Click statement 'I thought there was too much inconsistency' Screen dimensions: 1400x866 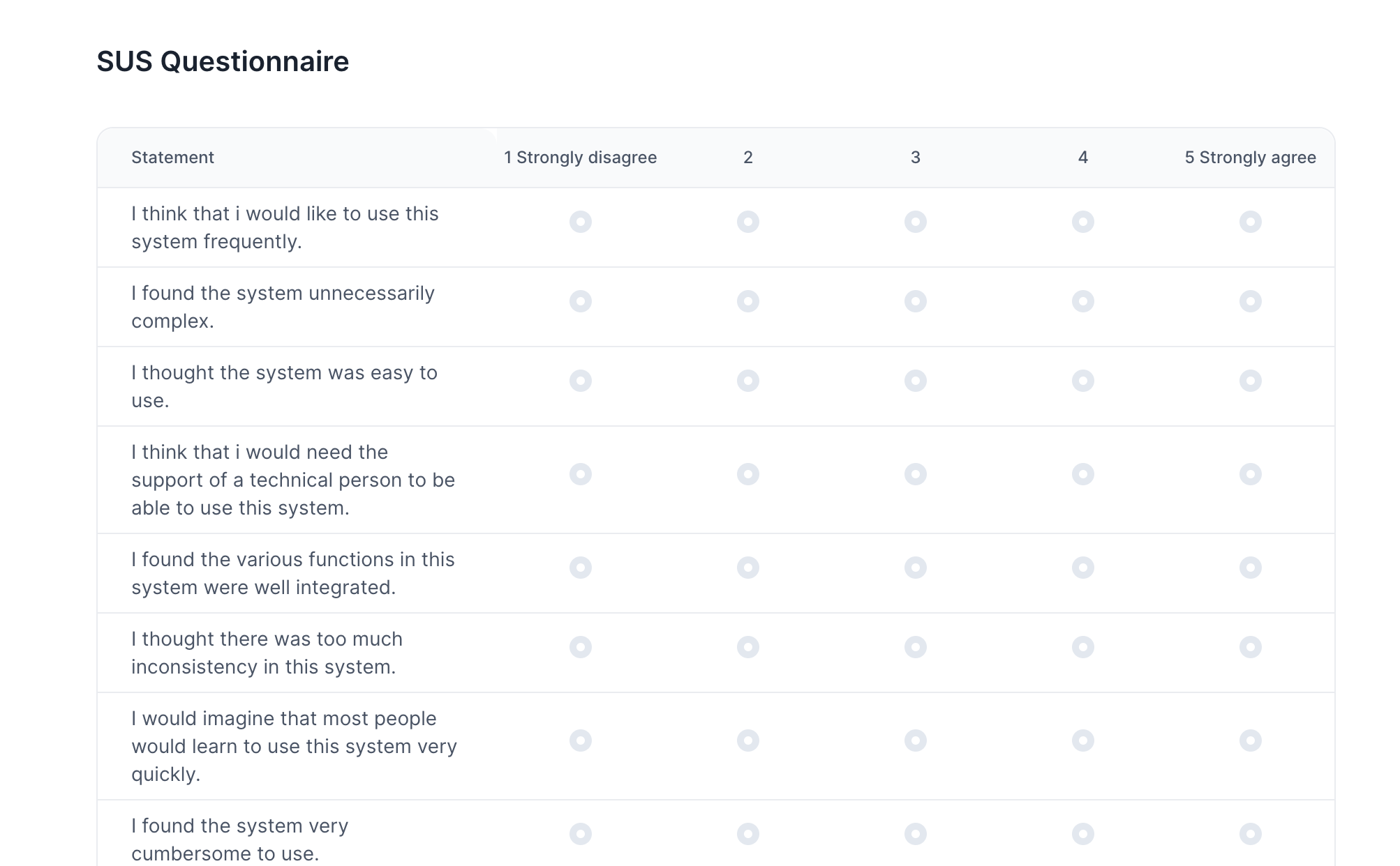click(x=267, y=653)
